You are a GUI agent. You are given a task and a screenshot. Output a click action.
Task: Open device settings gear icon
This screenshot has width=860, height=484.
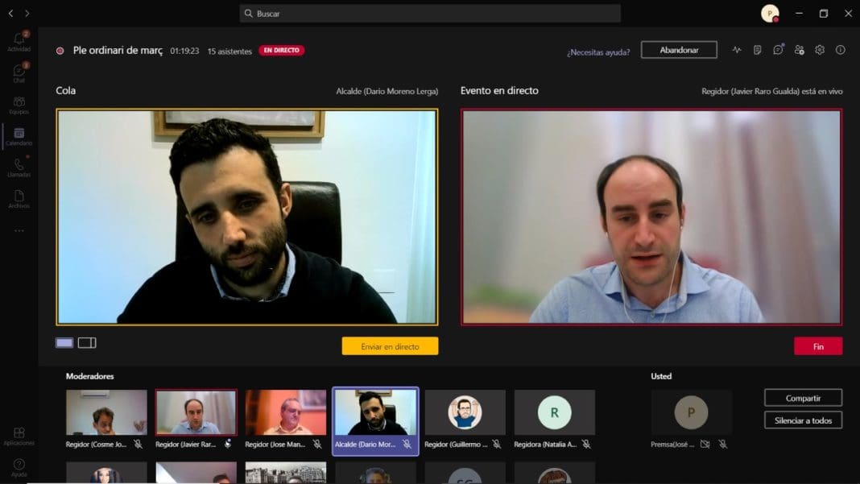820,50
